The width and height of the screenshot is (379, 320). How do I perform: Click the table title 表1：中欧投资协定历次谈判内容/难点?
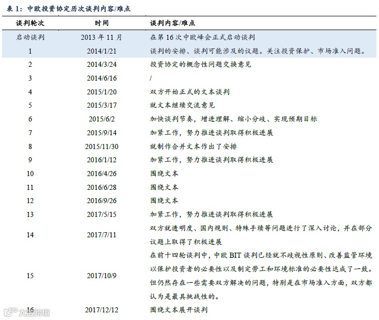(x=68, y=9)
